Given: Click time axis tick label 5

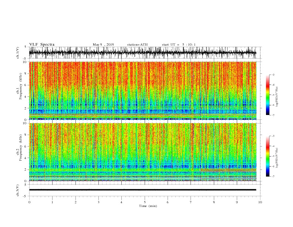Looking at the screenshot, I should point(145,202).
